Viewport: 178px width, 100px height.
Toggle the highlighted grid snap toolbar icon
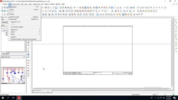(97, 7)
